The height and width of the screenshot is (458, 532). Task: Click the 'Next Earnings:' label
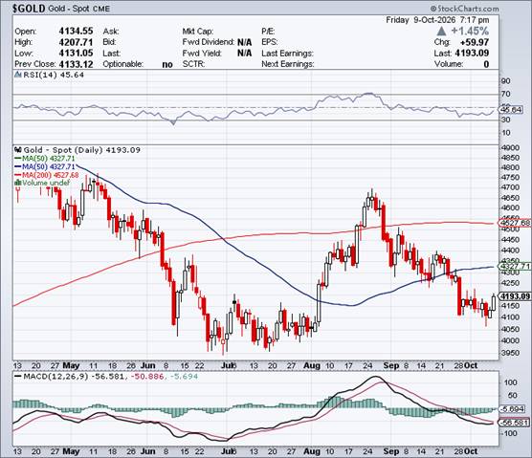coord(288,64)
